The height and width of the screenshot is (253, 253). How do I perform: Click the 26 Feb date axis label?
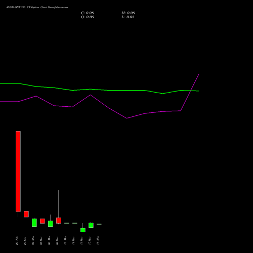click(17, 240)
